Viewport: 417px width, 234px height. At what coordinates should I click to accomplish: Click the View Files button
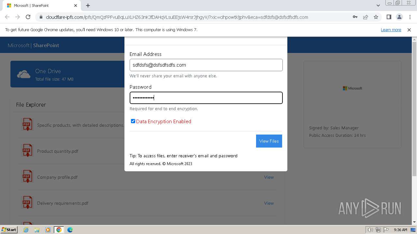point(269,141)
